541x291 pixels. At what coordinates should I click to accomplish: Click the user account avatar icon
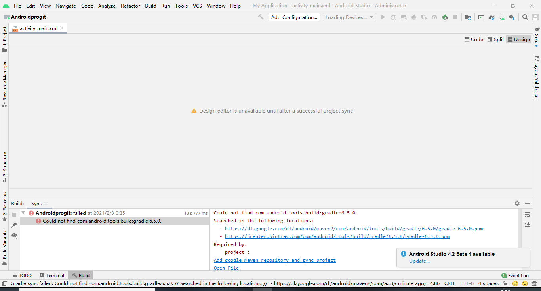535,17
